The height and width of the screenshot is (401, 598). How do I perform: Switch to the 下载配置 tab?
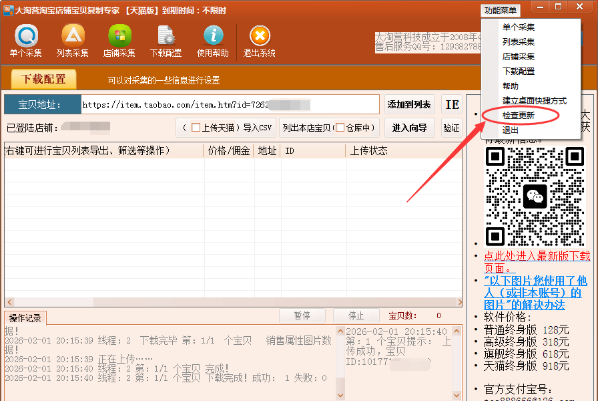(x=44, y=79)
